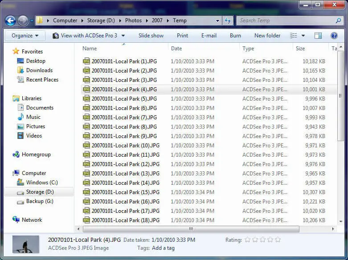This screenshot has width=348, height=260.
Task: Click the Change your view icon
Action: 294,36
